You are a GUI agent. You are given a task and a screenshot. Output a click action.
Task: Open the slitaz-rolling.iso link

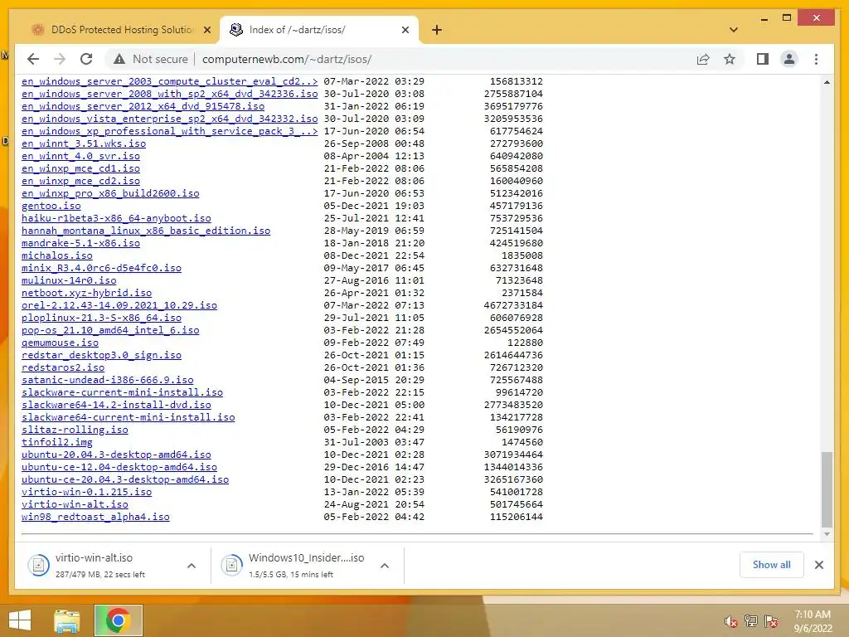[x=75, y=430]
